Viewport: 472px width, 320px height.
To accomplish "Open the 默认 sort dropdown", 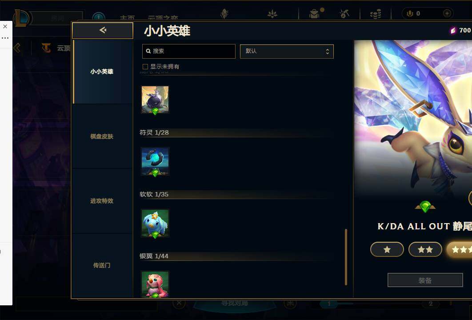I will click(287, 52).
